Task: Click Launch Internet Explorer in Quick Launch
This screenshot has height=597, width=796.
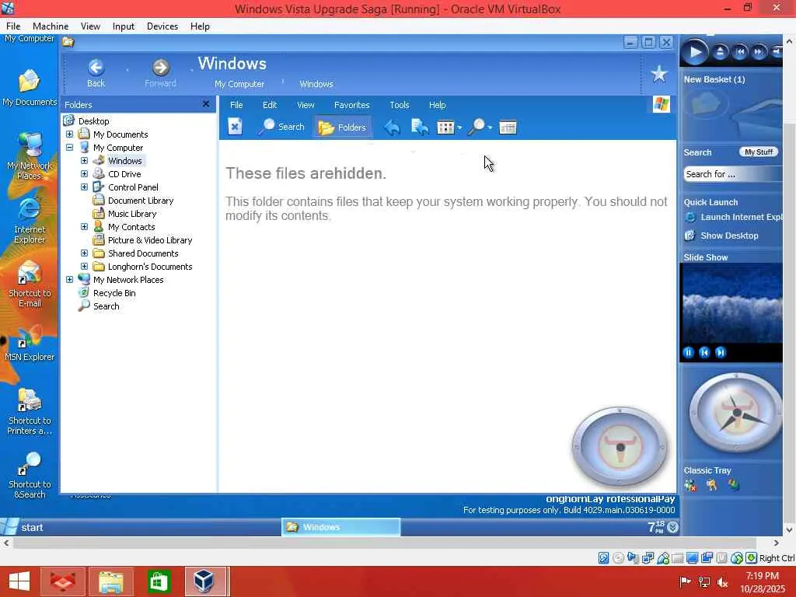Action: tap(734, 218)
